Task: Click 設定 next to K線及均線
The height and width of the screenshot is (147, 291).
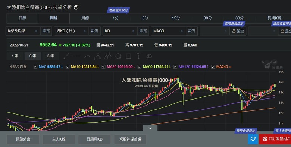Action: pyautogui.click(x=46, y=31)
